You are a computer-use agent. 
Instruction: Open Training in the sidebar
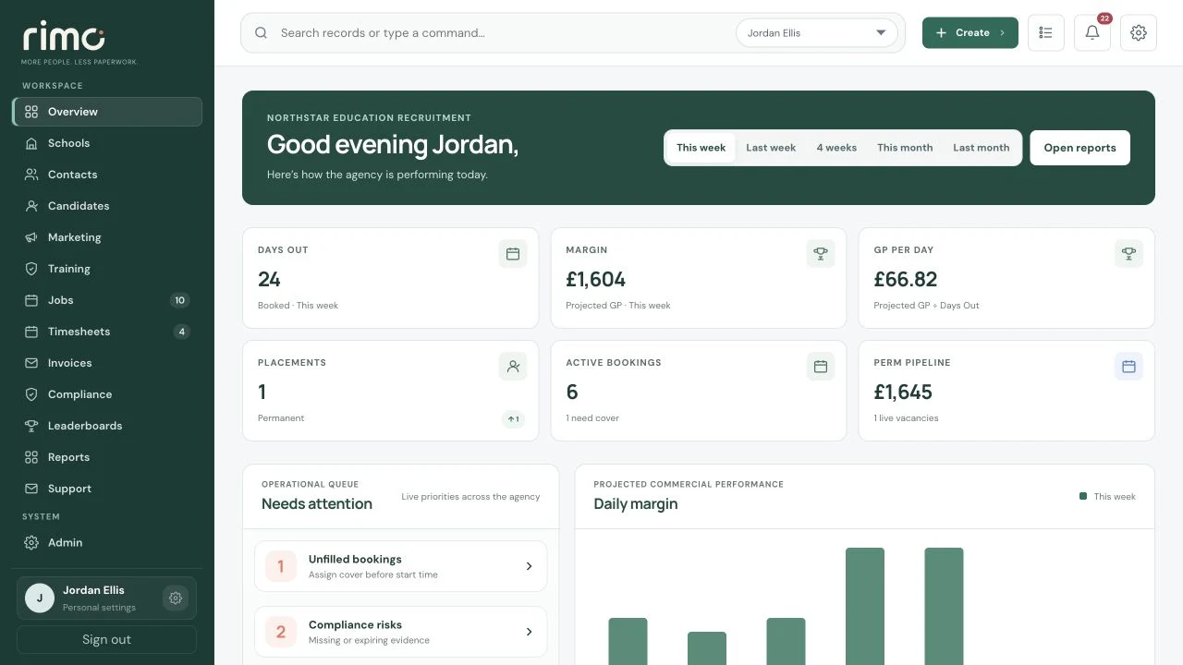click(107, 269)
